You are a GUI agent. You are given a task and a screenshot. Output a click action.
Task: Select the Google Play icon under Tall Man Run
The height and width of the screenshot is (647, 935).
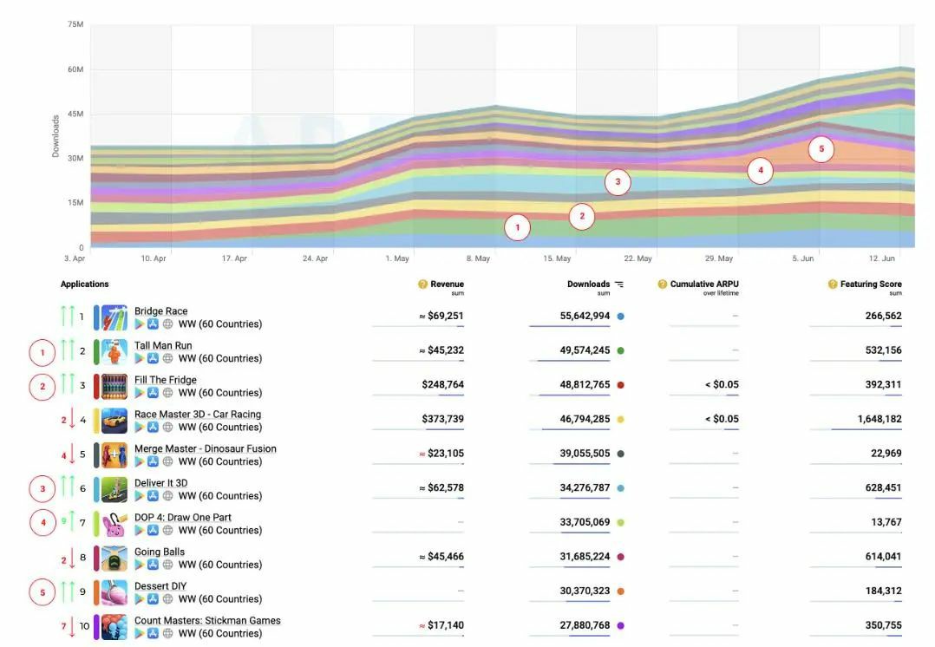140,359
